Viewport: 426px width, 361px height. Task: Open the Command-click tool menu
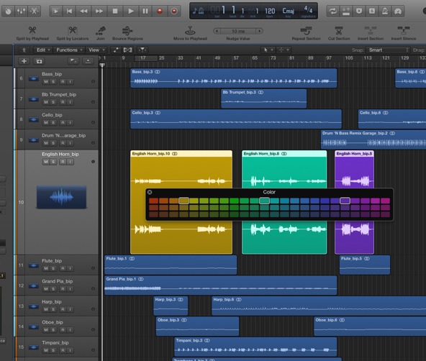(x=284, y=50)
